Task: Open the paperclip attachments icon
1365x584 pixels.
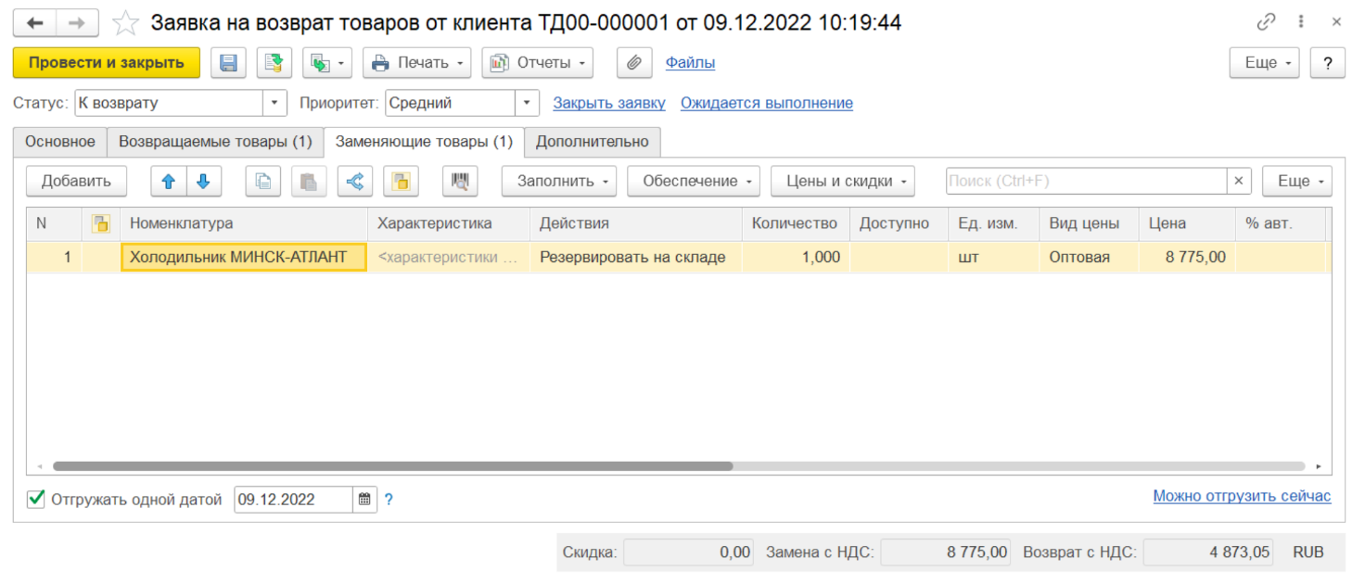Action: (x=634, y=63)
